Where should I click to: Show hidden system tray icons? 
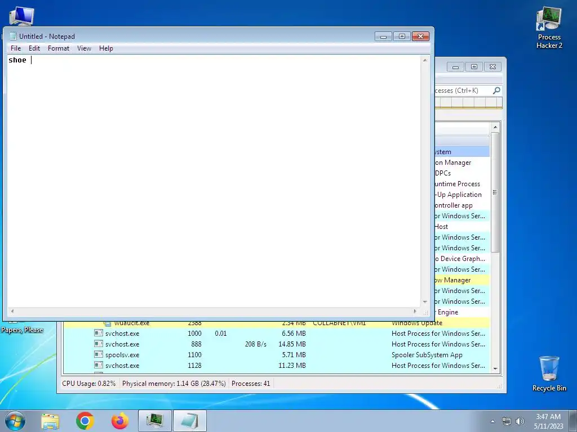(x=492, y=421)
